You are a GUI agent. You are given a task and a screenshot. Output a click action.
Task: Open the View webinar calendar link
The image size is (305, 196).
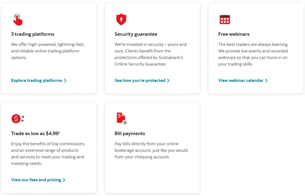pos(241,81)
